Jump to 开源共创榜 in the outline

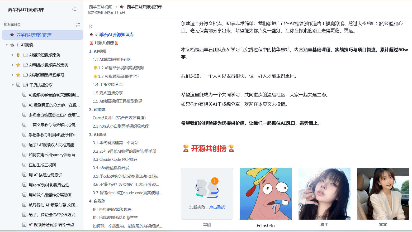(104, 43)
